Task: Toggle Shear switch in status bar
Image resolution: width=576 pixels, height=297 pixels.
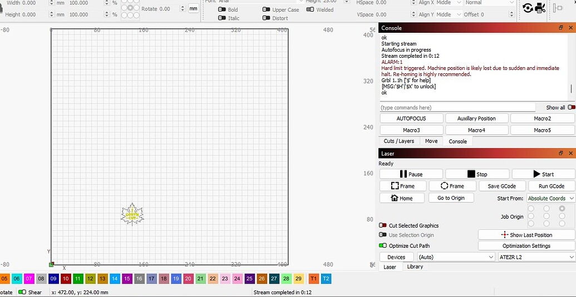Action: pyautogui.click(x=22, y=292)
